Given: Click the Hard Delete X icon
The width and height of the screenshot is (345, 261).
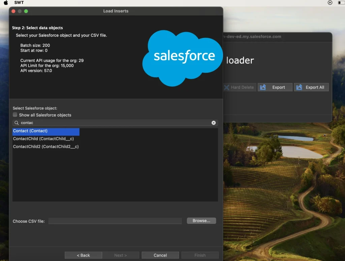Looking at the screenshot, I should tap(227, 87).
